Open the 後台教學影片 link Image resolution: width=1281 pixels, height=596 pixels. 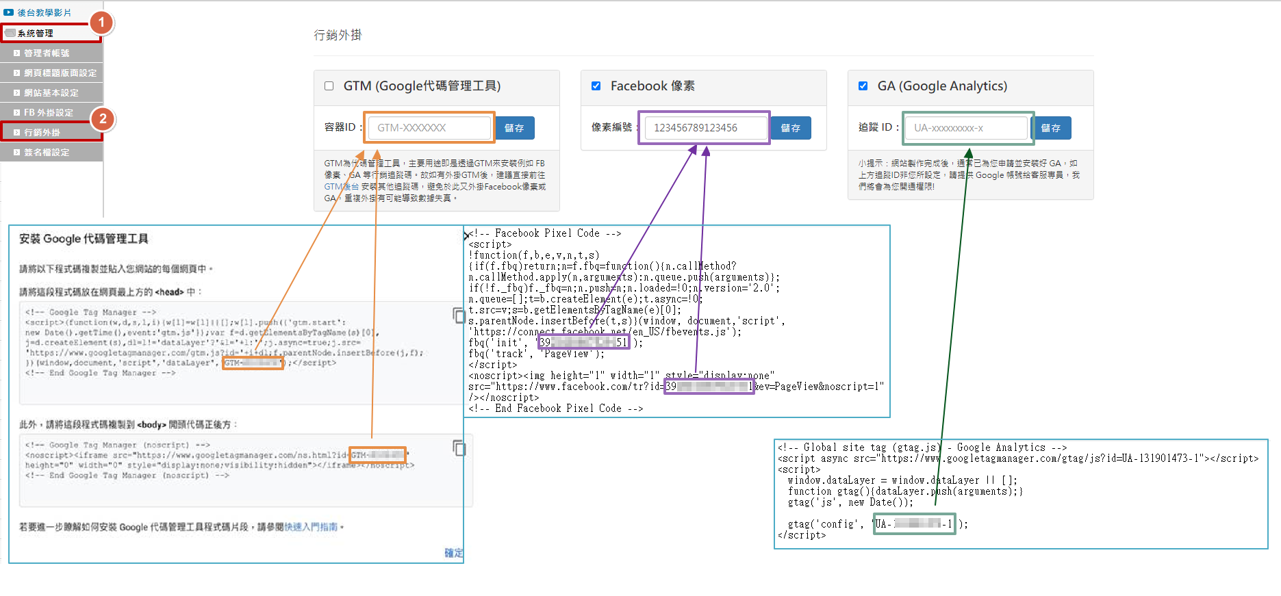coord(44,12)
